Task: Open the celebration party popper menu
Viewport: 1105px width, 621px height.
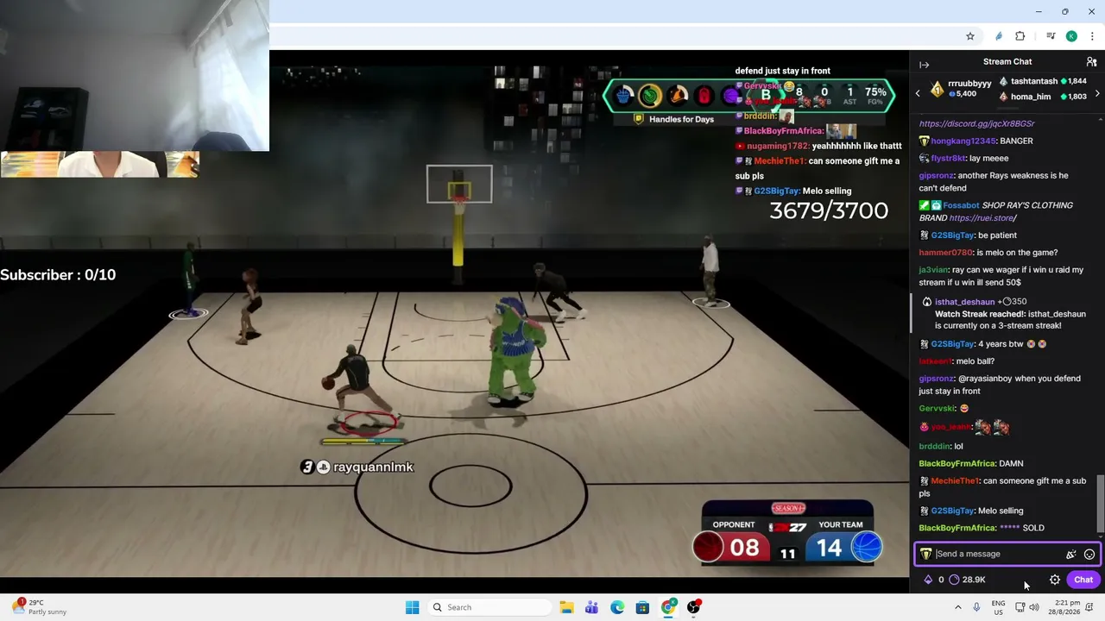Action: [x=1071, y=555]
